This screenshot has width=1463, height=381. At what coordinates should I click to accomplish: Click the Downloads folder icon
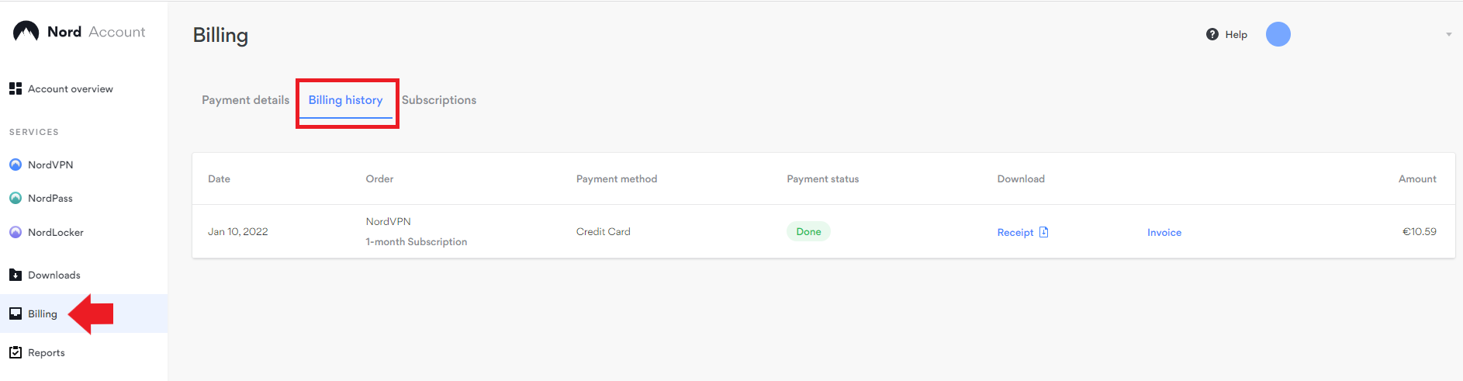coord(16,275)
